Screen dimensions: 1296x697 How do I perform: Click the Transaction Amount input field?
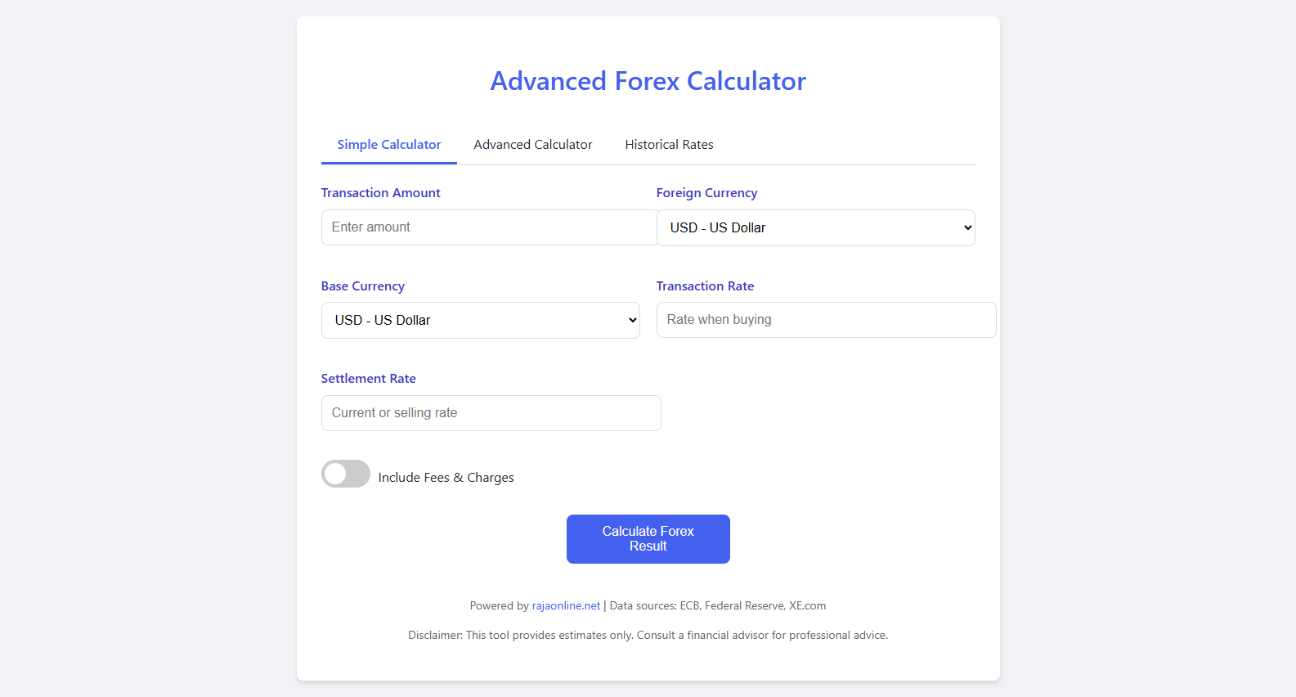click(491, 227)
